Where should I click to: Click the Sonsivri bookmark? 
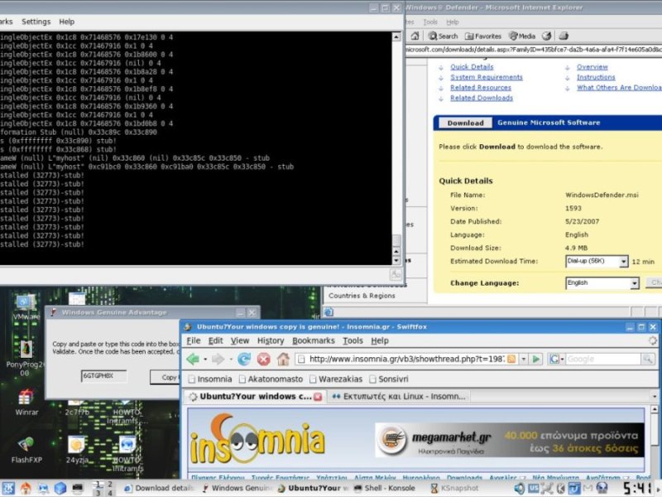point(389,379)
